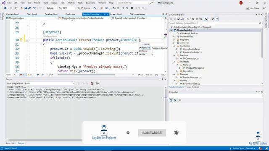Select the formFile suggested name
This screenshot has height=151, width=269.
[x=146, y=48]
